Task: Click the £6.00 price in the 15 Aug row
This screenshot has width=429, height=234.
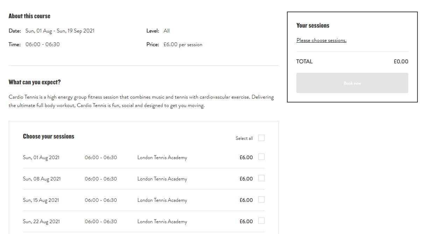Action: (x=246, y=200)
